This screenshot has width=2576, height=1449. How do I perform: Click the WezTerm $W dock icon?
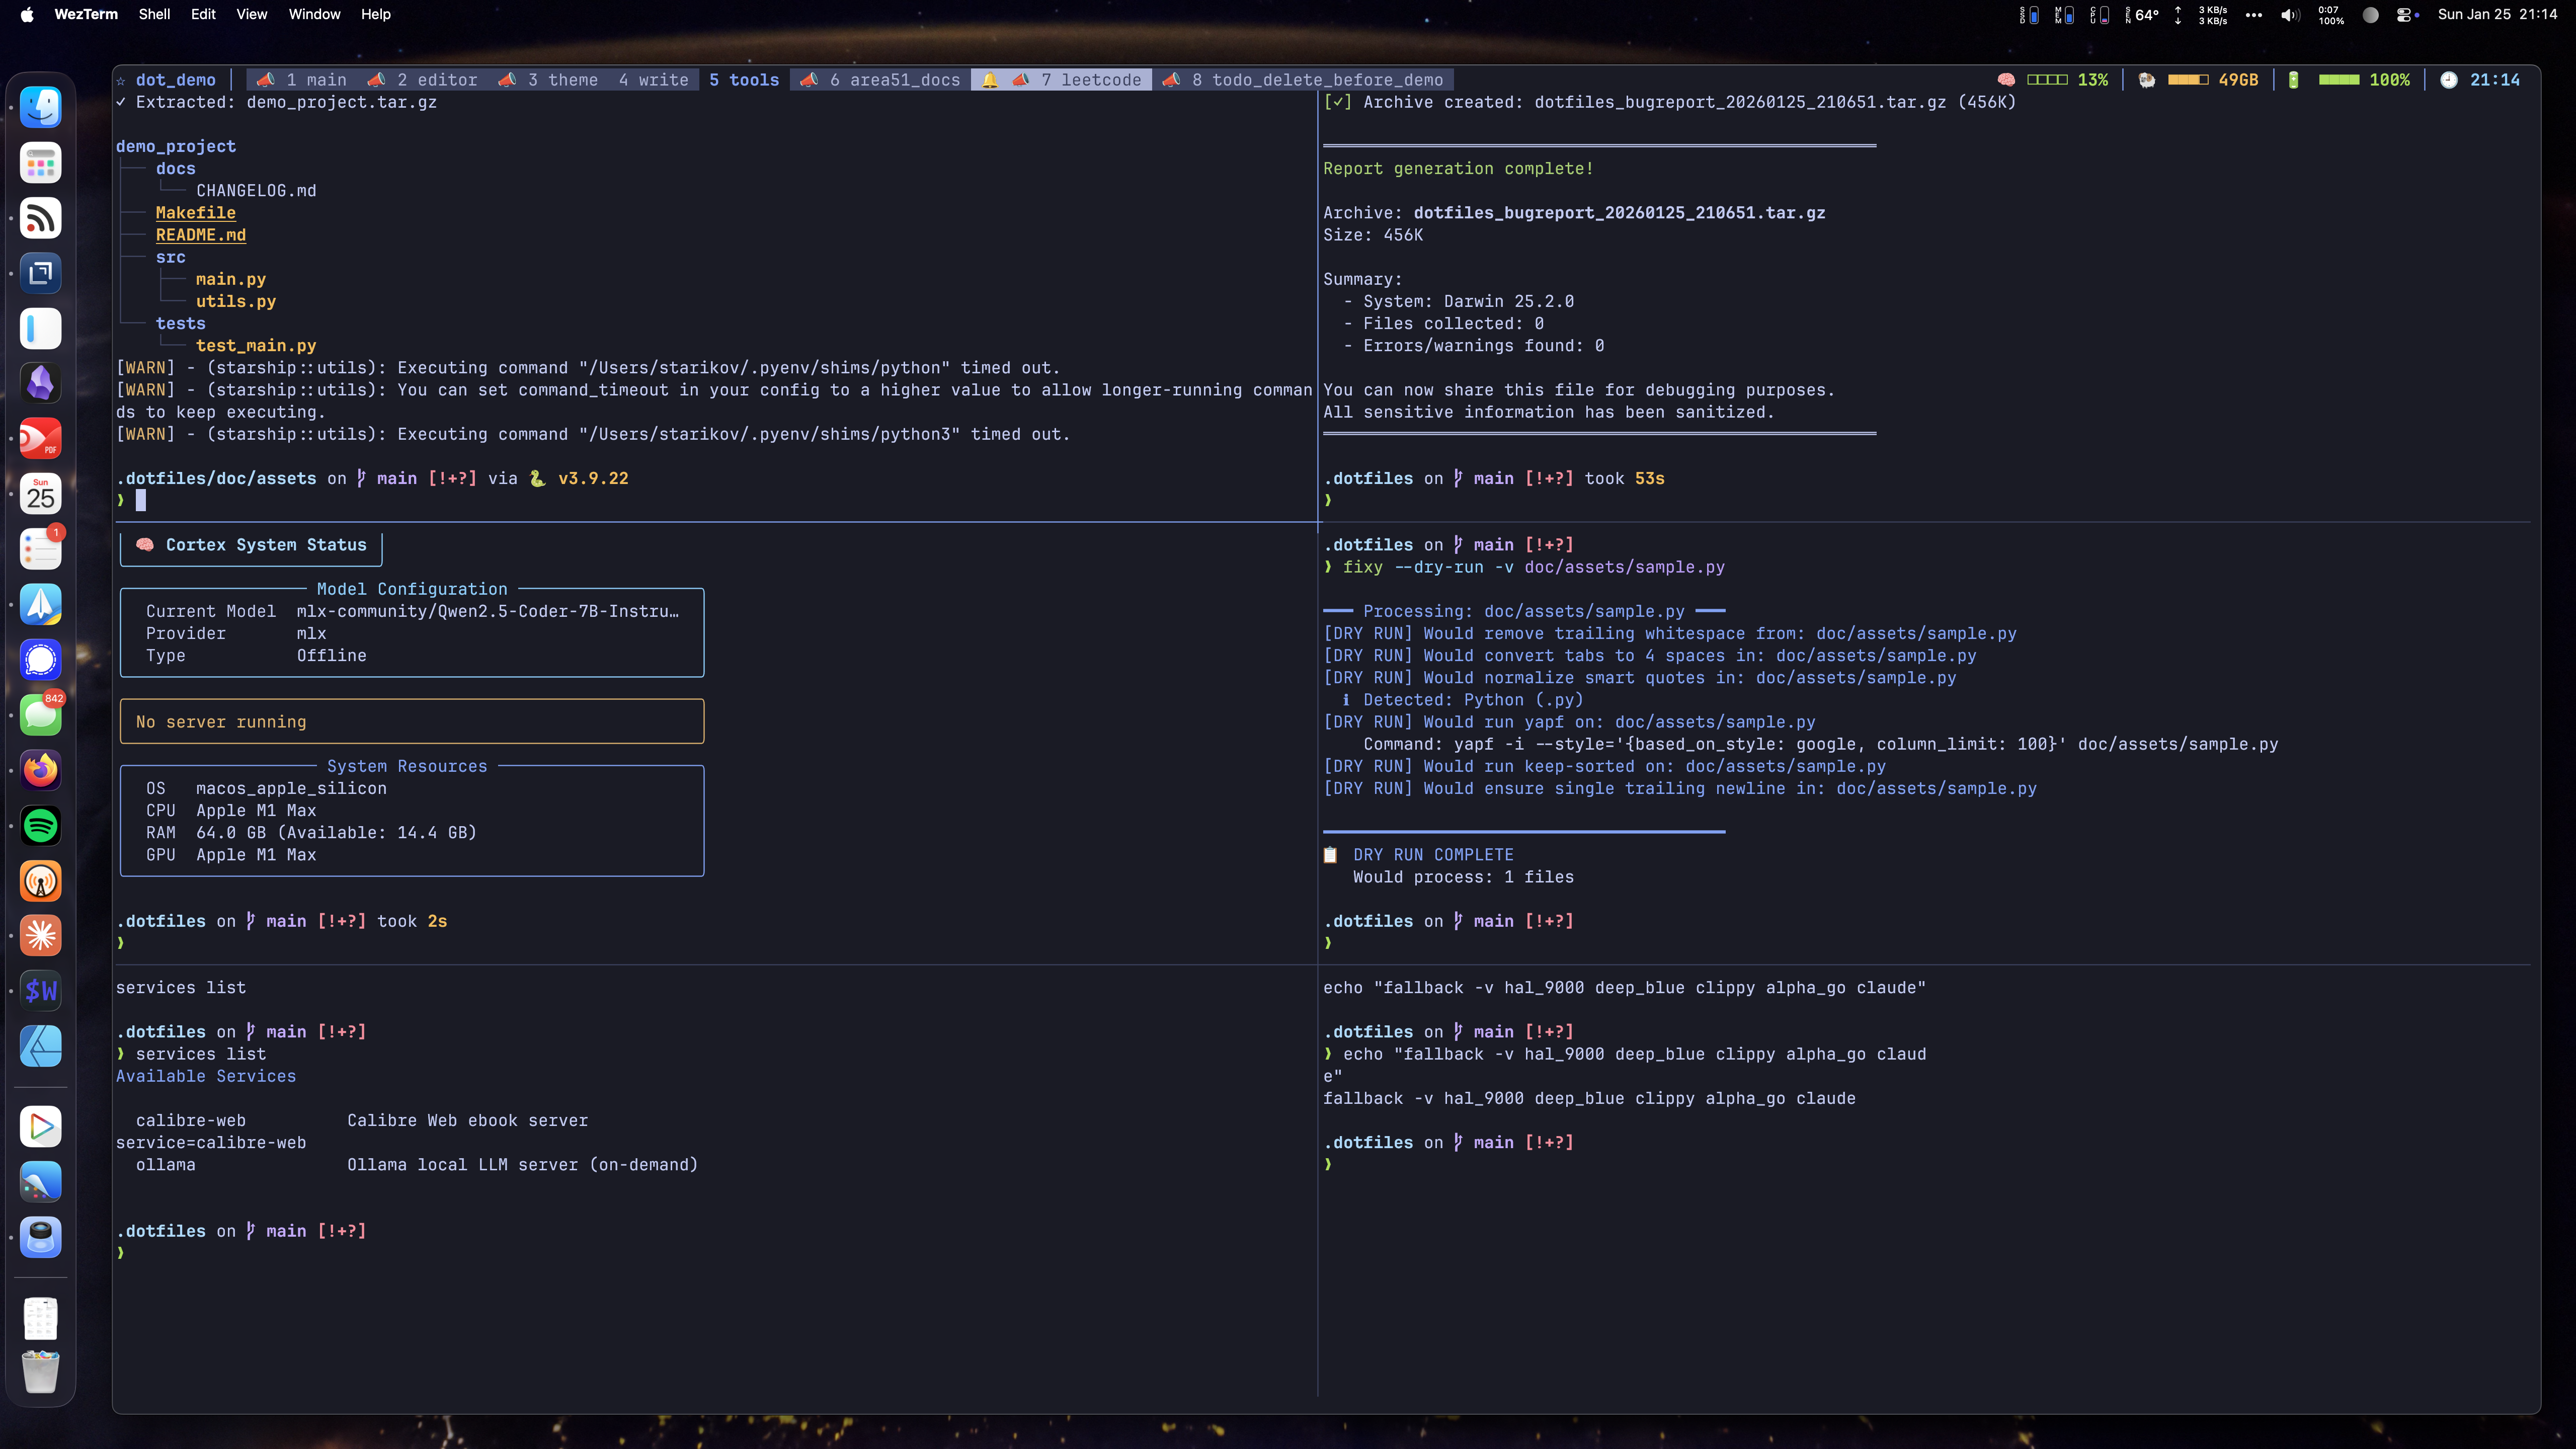click(x=41, y=991)
